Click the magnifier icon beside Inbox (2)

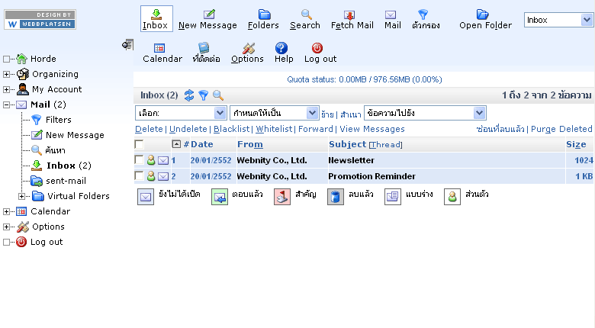[218, 95]
